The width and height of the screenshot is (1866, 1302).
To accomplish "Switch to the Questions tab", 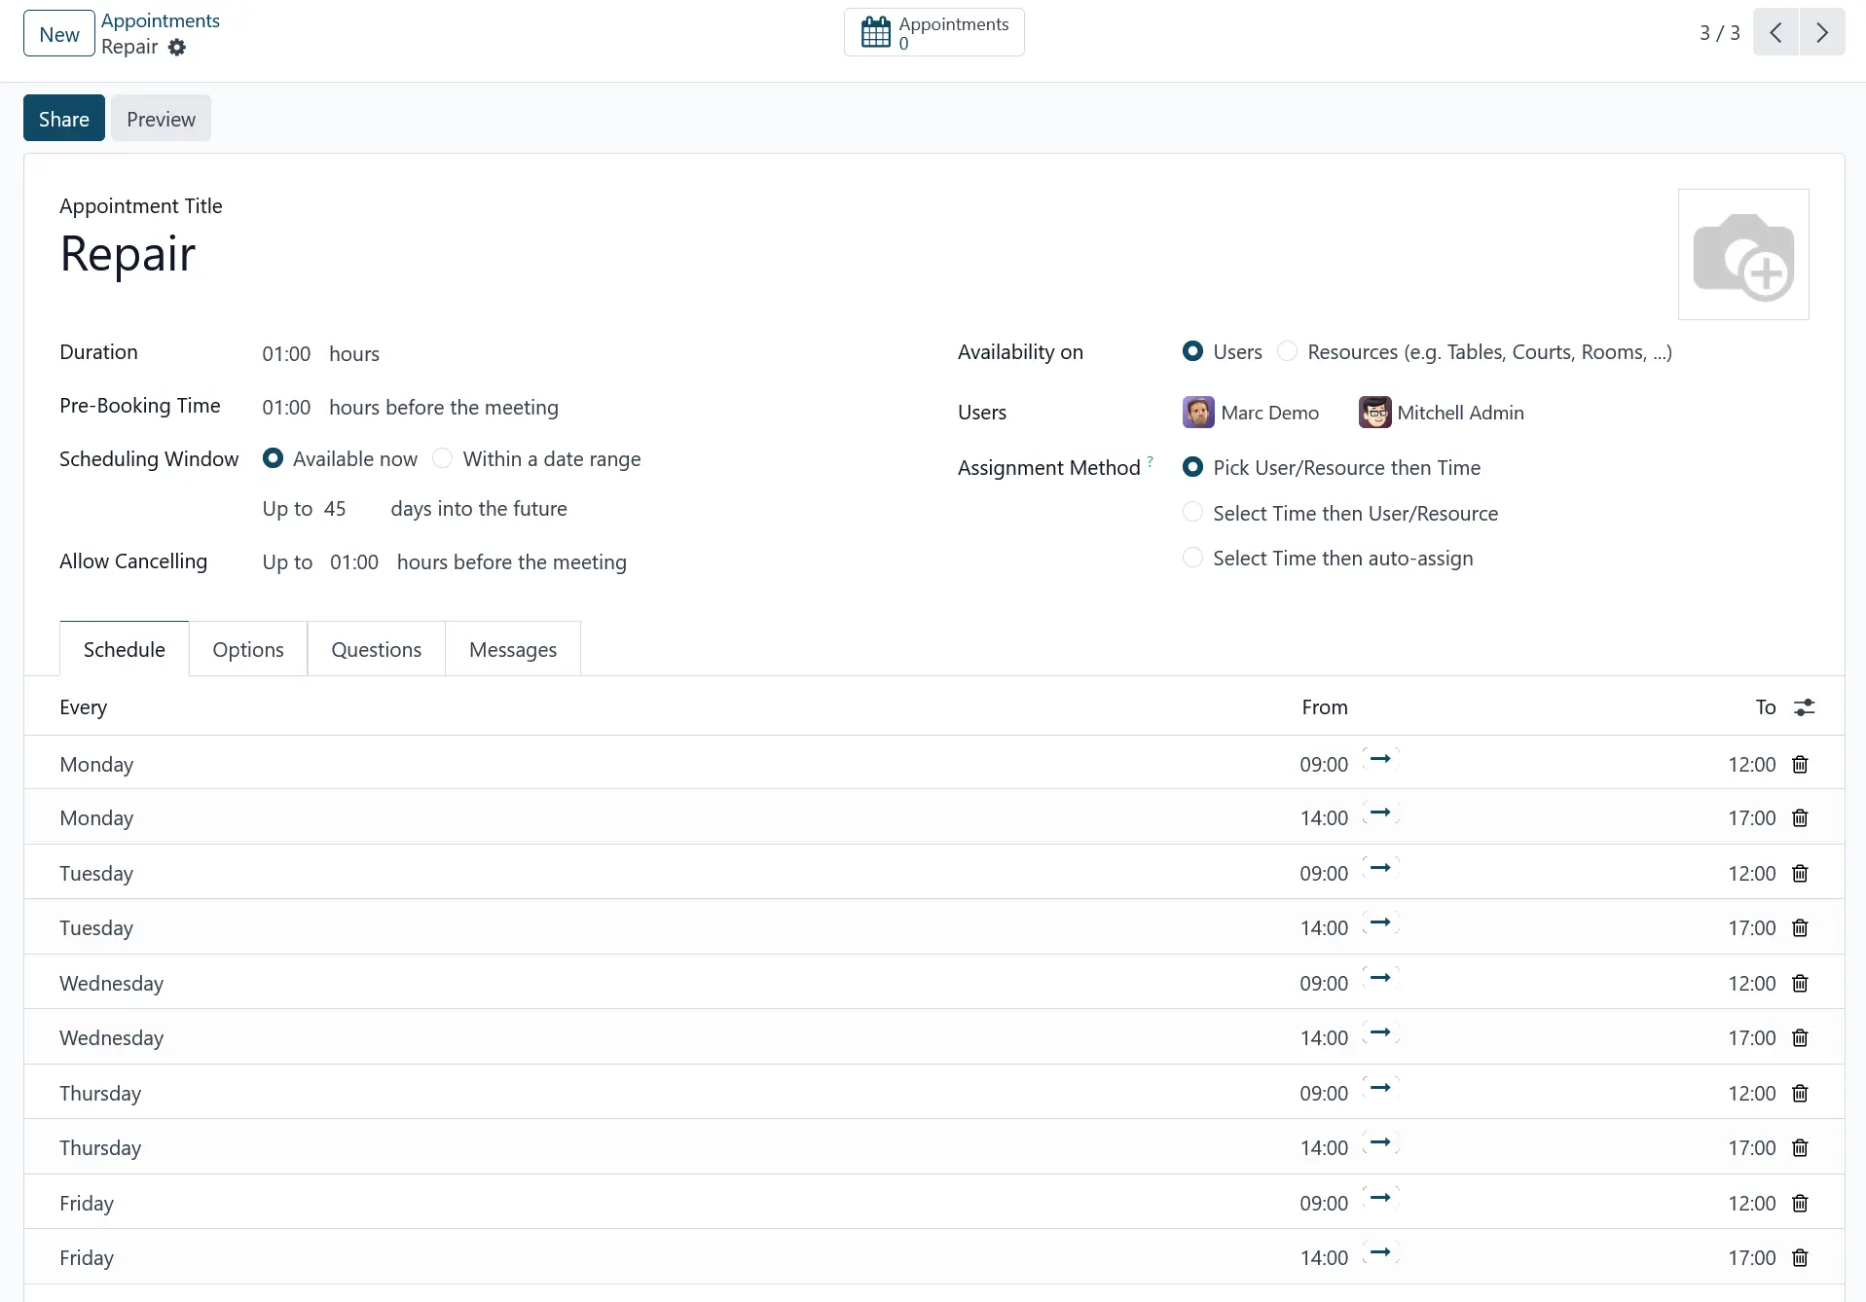I will point(376,649).
